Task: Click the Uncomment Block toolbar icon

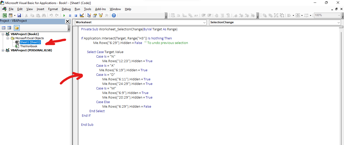Action: [x=228, y=15]
